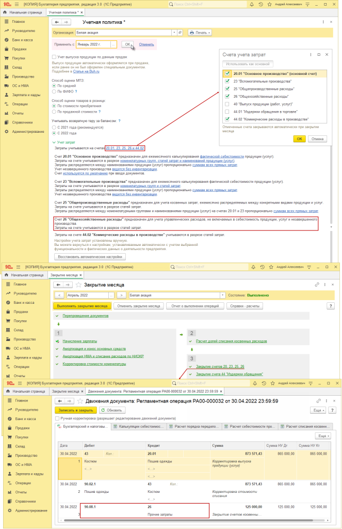The height and width of the screenshot is (529, 342).
Task: Toggle Ручная корректировка checkbox
Action: [57, 418]
